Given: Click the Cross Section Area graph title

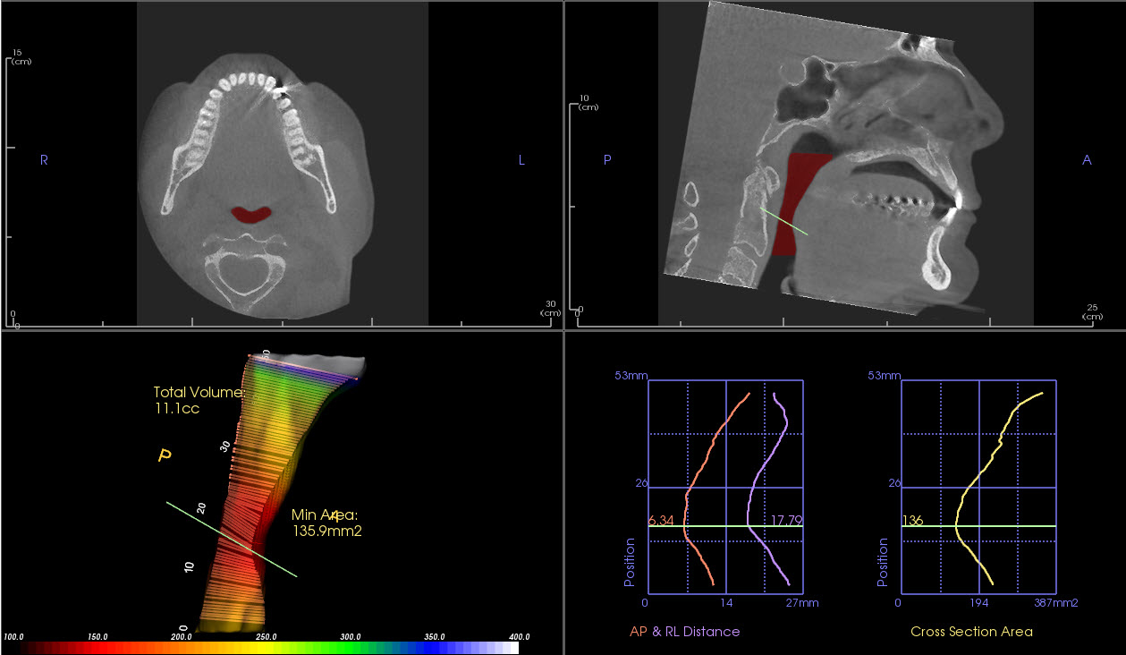Looking at the screenshot, I should coord(969,631).
